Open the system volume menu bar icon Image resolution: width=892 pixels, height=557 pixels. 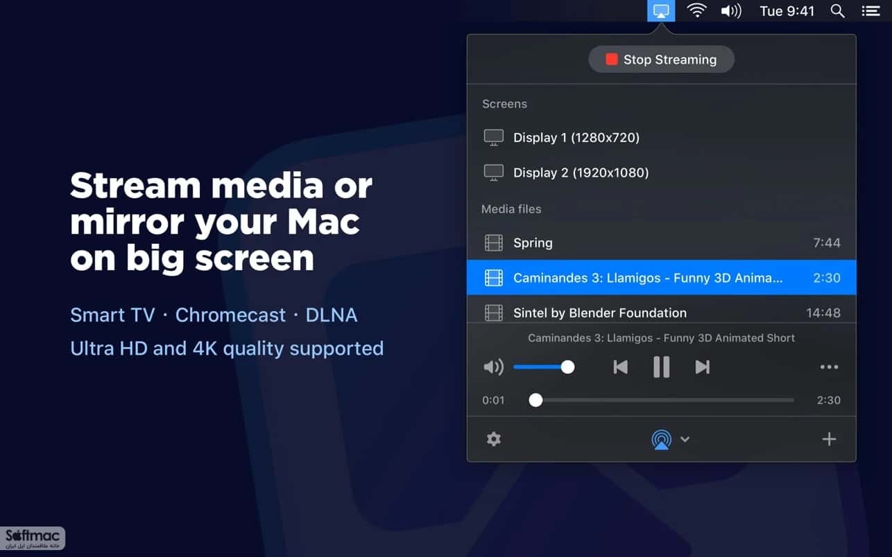(731, 11)
